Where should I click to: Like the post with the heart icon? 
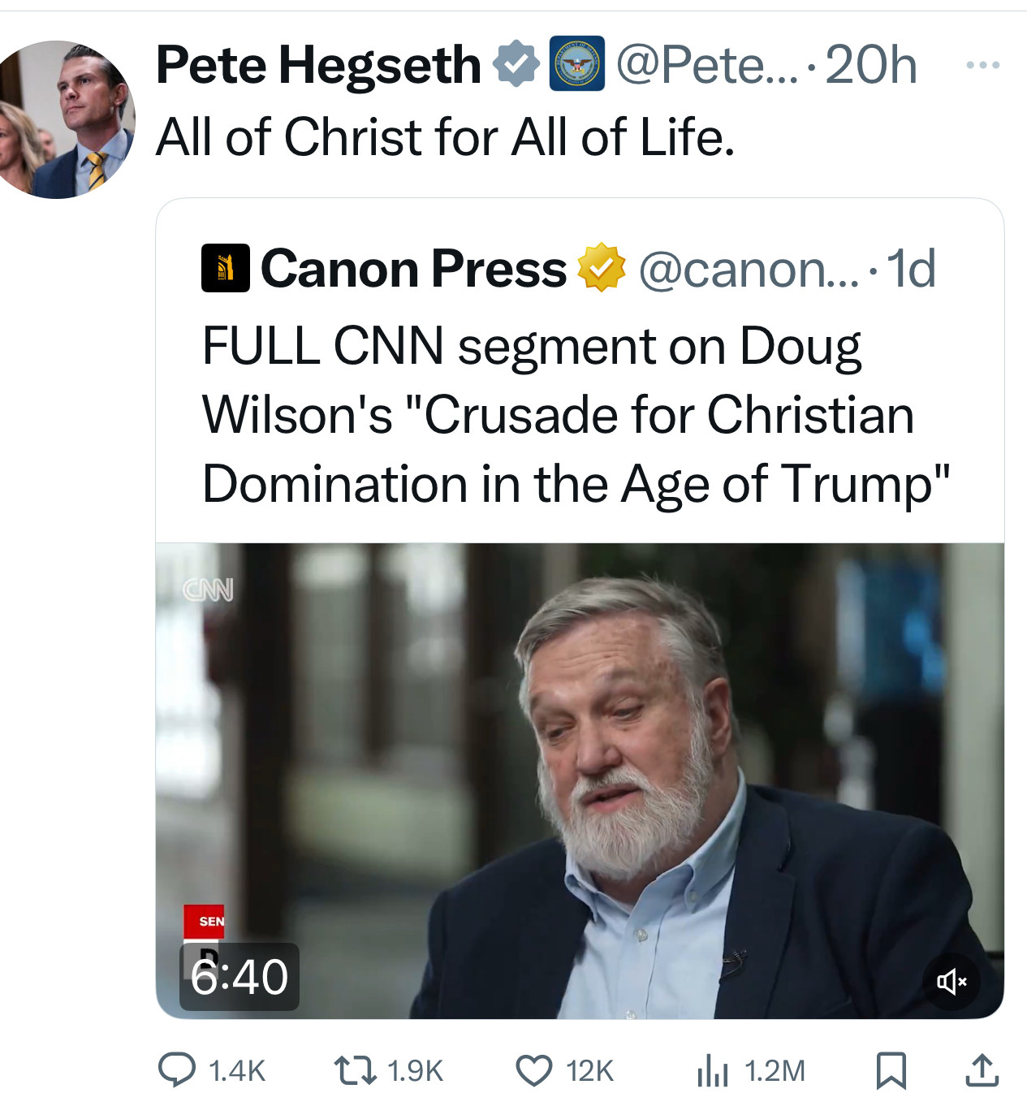pos(534,1070)
